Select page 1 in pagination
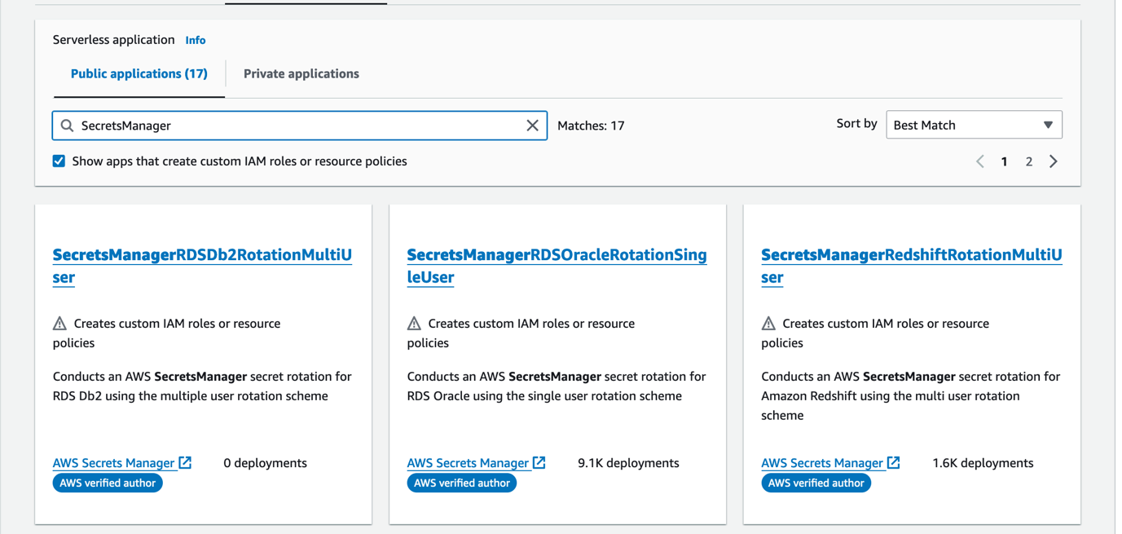Viewport: 1122px width, 534px height. 1005,161
